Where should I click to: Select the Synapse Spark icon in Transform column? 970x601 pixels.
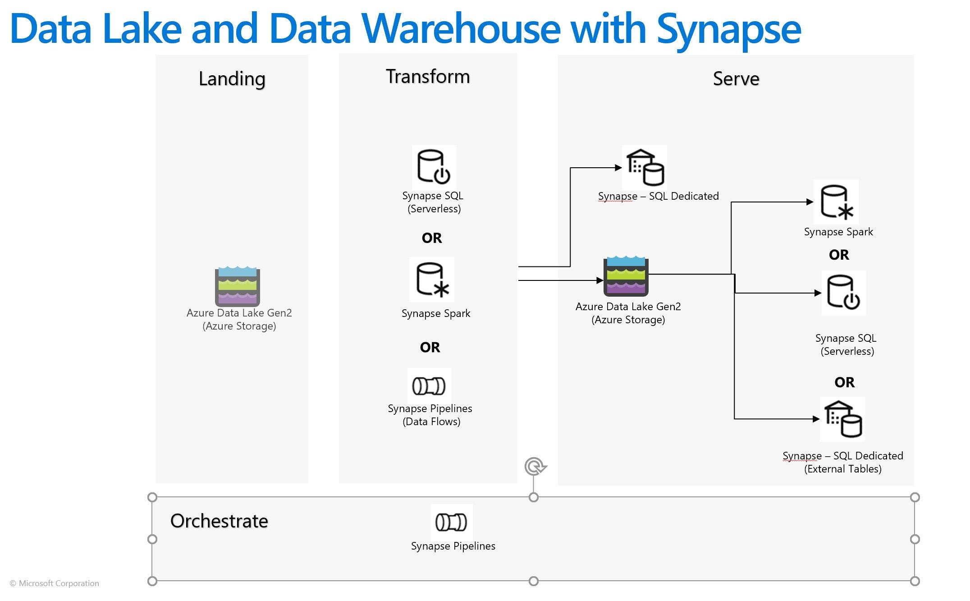431,280
